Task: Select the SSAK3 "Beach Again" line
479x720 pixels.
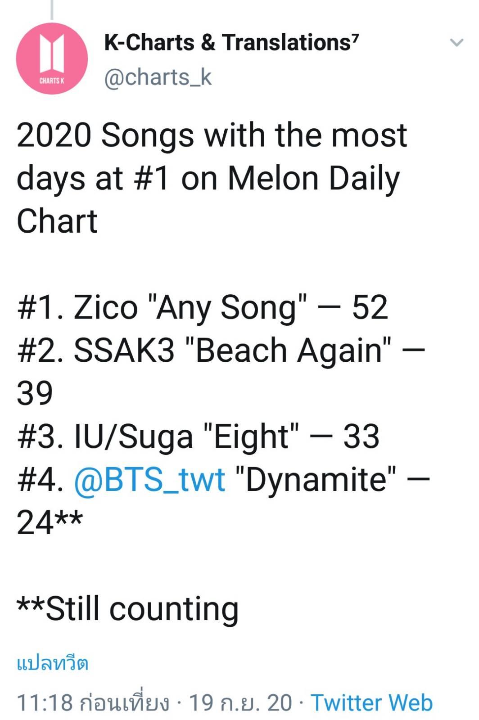Action: click(221, 351)
